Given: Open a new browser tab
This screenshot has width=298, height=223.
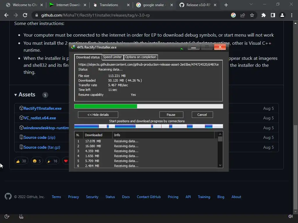Looking at the screenshot, I should point(226,5).
